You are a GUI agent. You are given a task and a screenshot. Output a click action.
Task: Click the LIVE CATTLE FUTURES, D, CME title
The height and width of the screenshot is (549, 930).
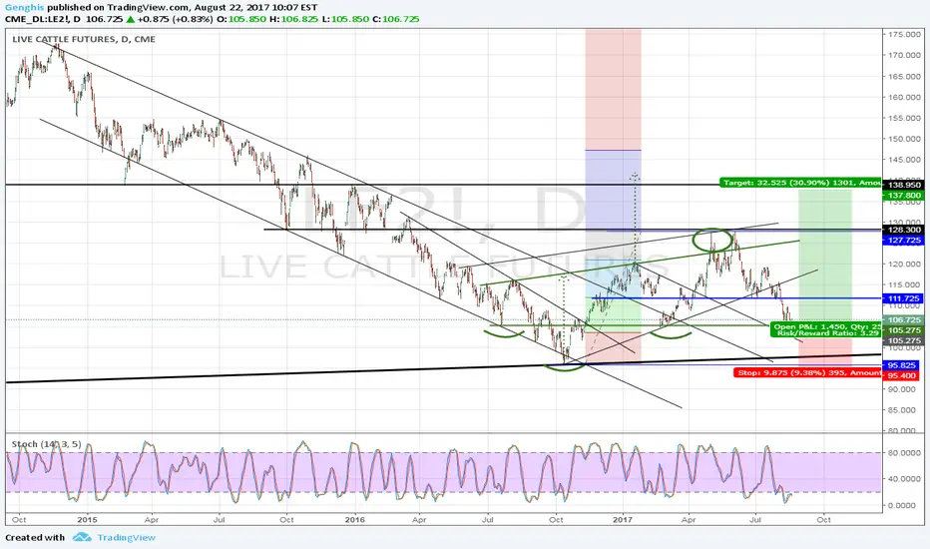[x=84, y=39]
